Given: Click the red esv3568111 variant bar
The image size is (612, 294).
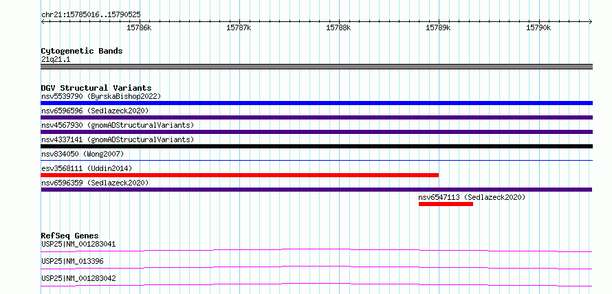Looking at the screenshot, I should (240, 175).
